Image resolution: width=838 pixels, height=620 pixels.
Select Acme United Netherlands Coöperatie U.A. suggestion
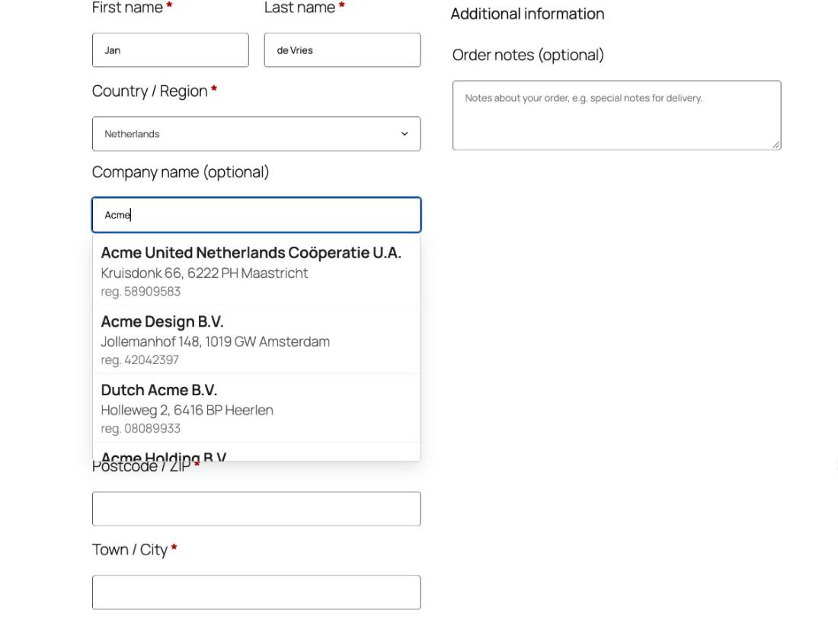[257, 271]
